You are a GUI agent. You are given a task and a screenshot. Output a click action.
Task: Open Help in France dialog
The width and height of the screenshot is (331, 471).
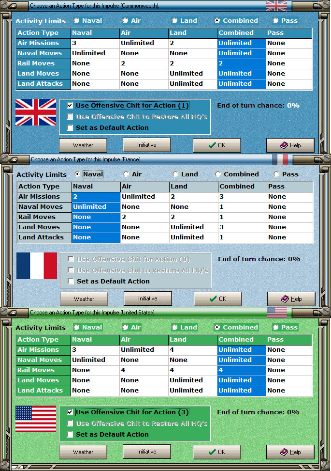point(291,299)
